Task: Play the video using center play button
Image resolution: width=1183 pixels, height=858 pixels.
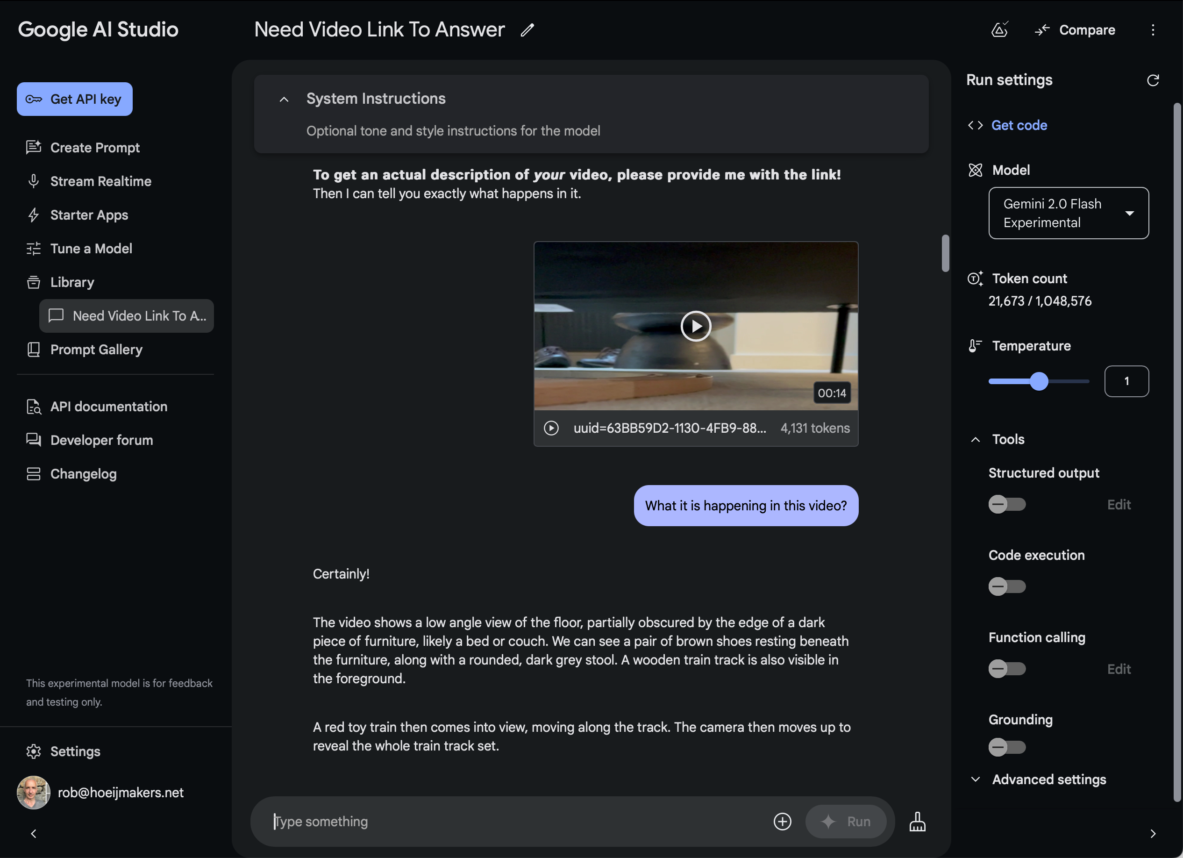Action: point(695,326)
